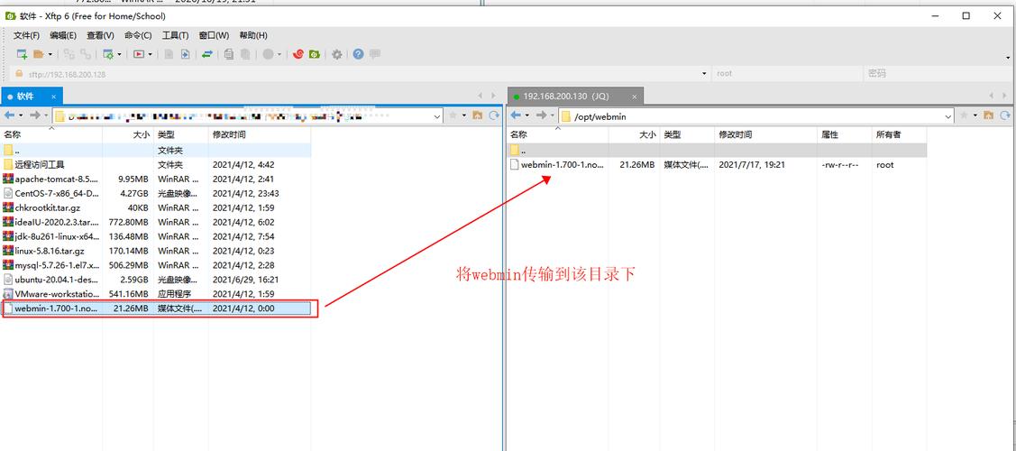Click the local pane favorites star
The width and height of the screenshot is (1016, 451).
453,115
